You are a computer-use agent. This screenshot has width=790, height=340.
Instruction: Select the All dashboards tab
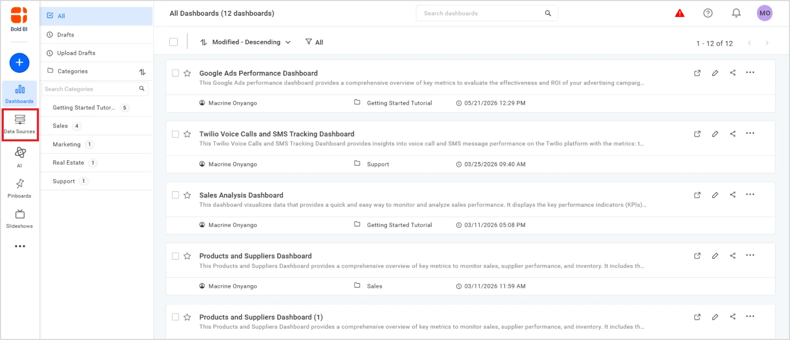point(96,16)
